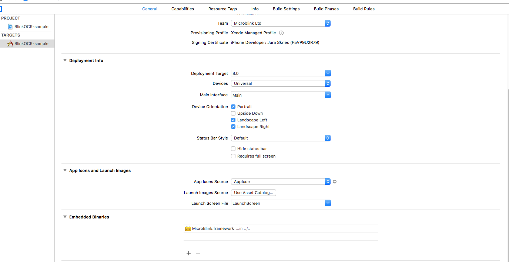Click the Main Interface text field
509x262 pixels.
pyautogui.click(x=278, y=95)
